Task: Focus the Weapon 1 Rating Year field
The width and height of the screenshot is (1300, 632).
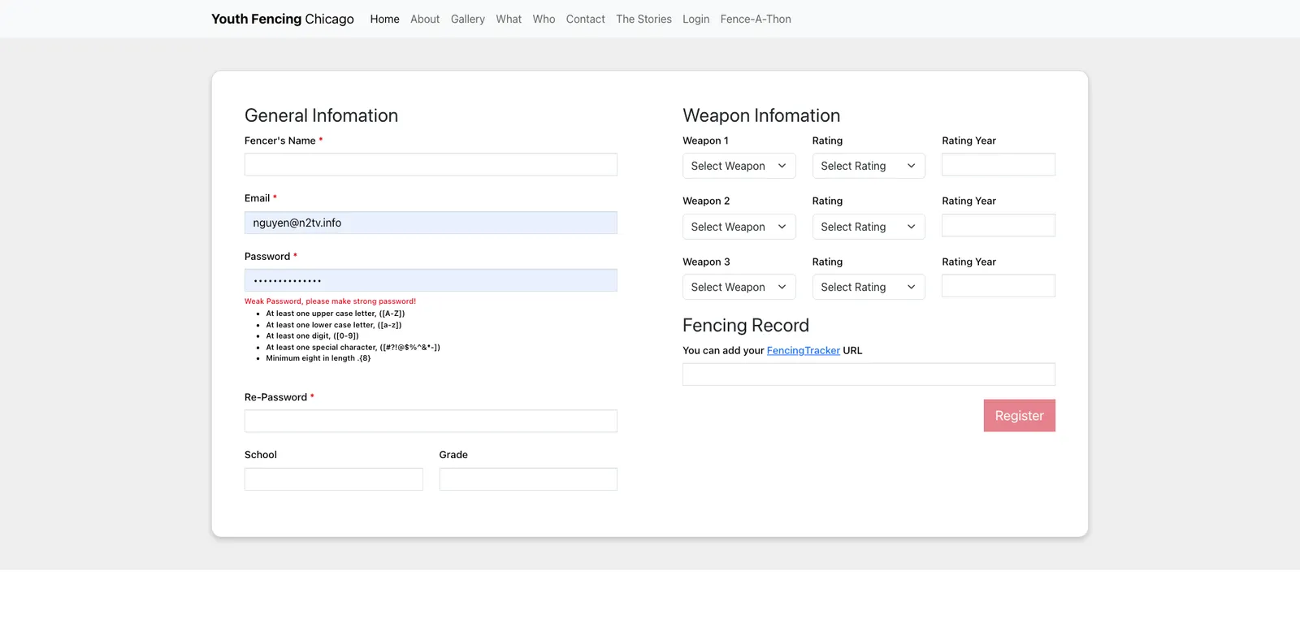Action: point(999,164)
